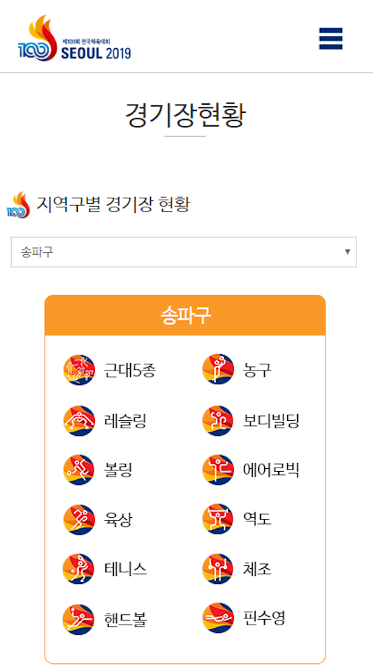Click the gymnastics (체조) icon
373x668 pixels.
point(218,569)
